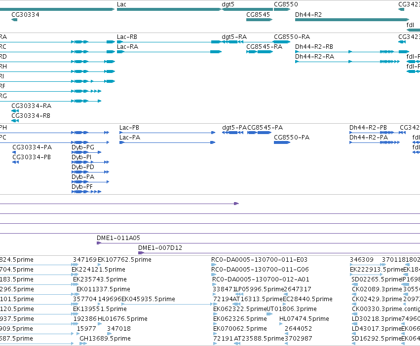The image size is (420, 346).
Task: Click transcript CG30334-RA
Action: pos(15,111)
